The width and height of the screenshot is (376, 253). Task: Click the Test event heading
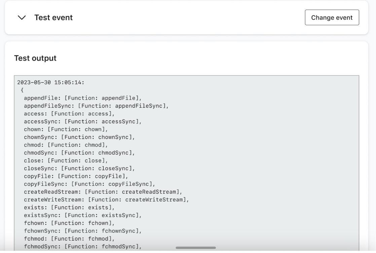(53, 17)
